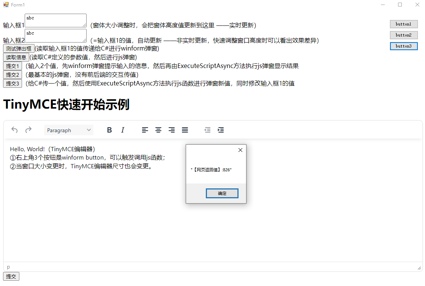Click the Undo icon in the editor toolbar
This screenshot has width=425, height=286.
tap(14, 130)
